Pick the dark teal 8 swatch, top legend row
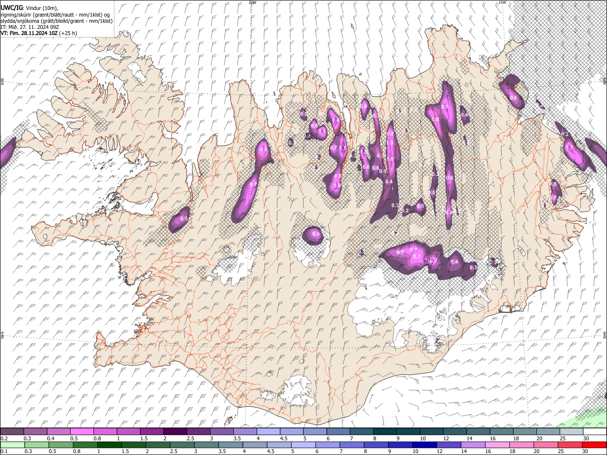The image size is (607, 455). pyautogui.click(x=385, y=432)
